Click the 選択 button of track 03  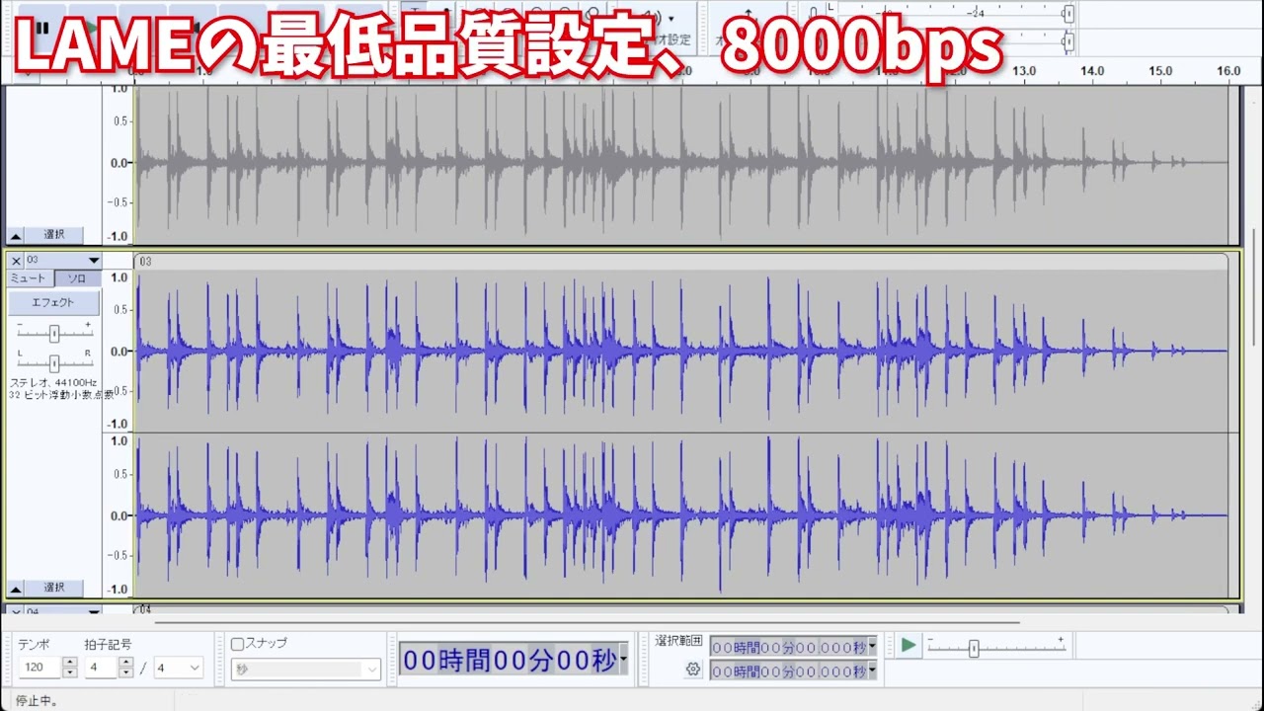click(54, 588)
